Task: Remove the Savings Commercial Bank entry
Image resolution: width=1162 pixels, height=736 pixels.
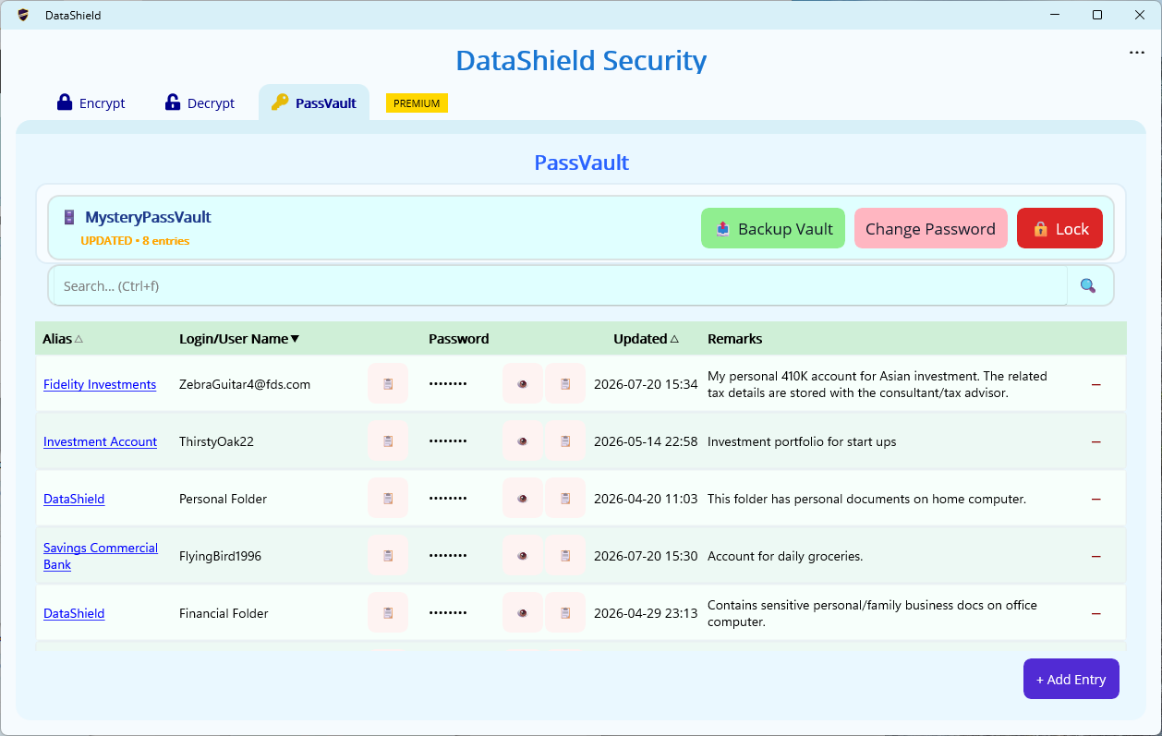Action: click(1096, 556)
